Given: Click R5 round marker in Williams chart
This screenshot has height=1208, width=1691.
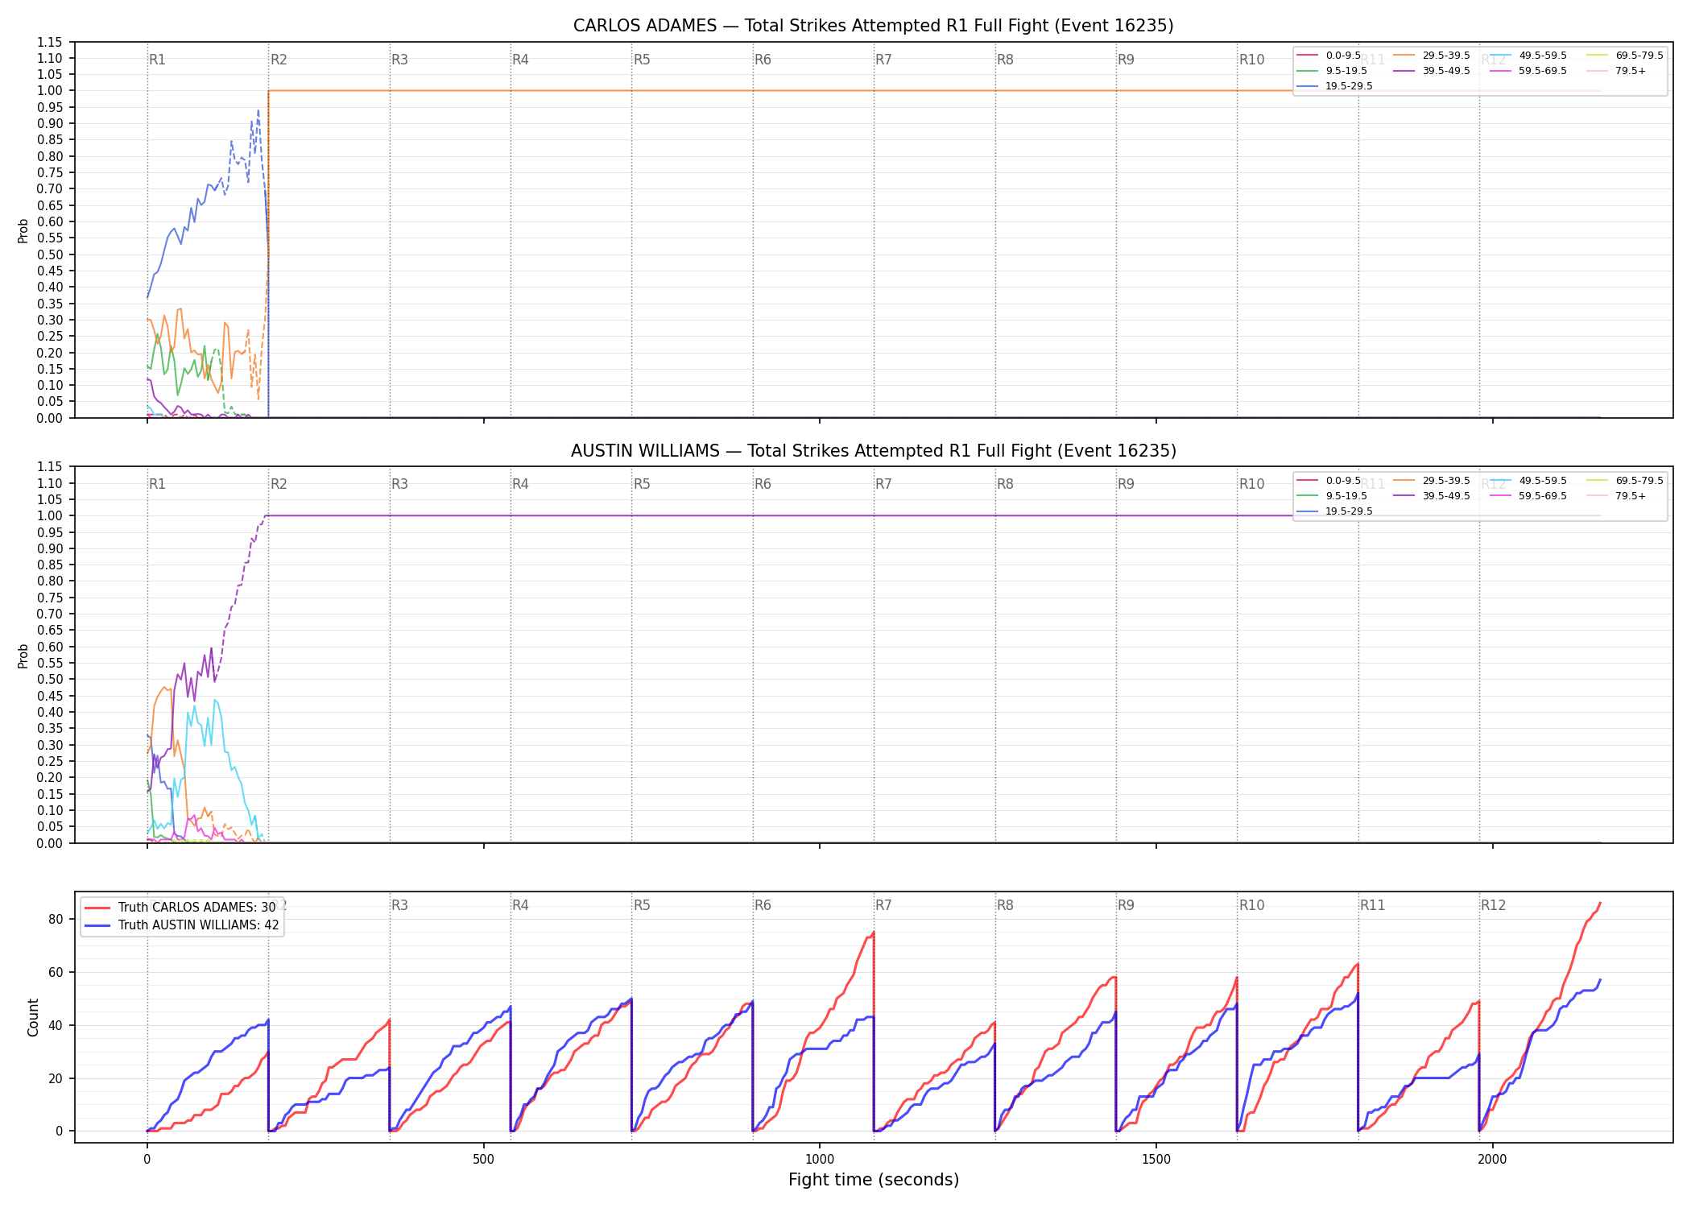Looking at the screenshot, I should 642,484.
